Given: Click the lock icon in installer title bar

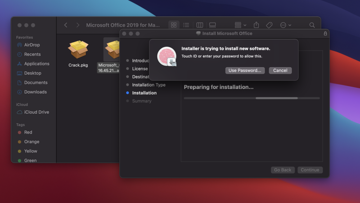Looking at the screenshot, I should pyautogui.click(x=325, y=33).
